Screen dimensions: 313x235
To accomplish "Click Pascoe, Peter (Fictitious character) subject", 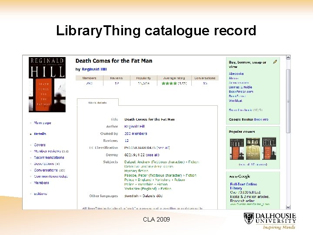I will (160, 175).
